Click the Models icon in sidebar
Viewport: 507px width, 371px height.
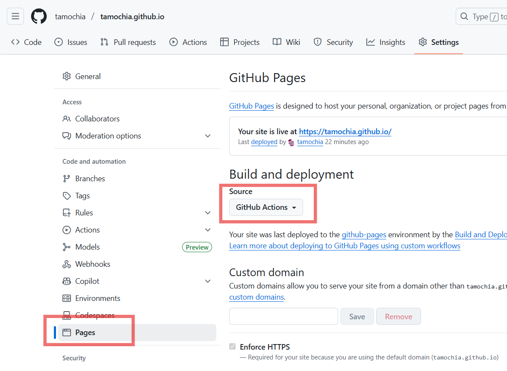pyautogui.click(x=67, y=247)
